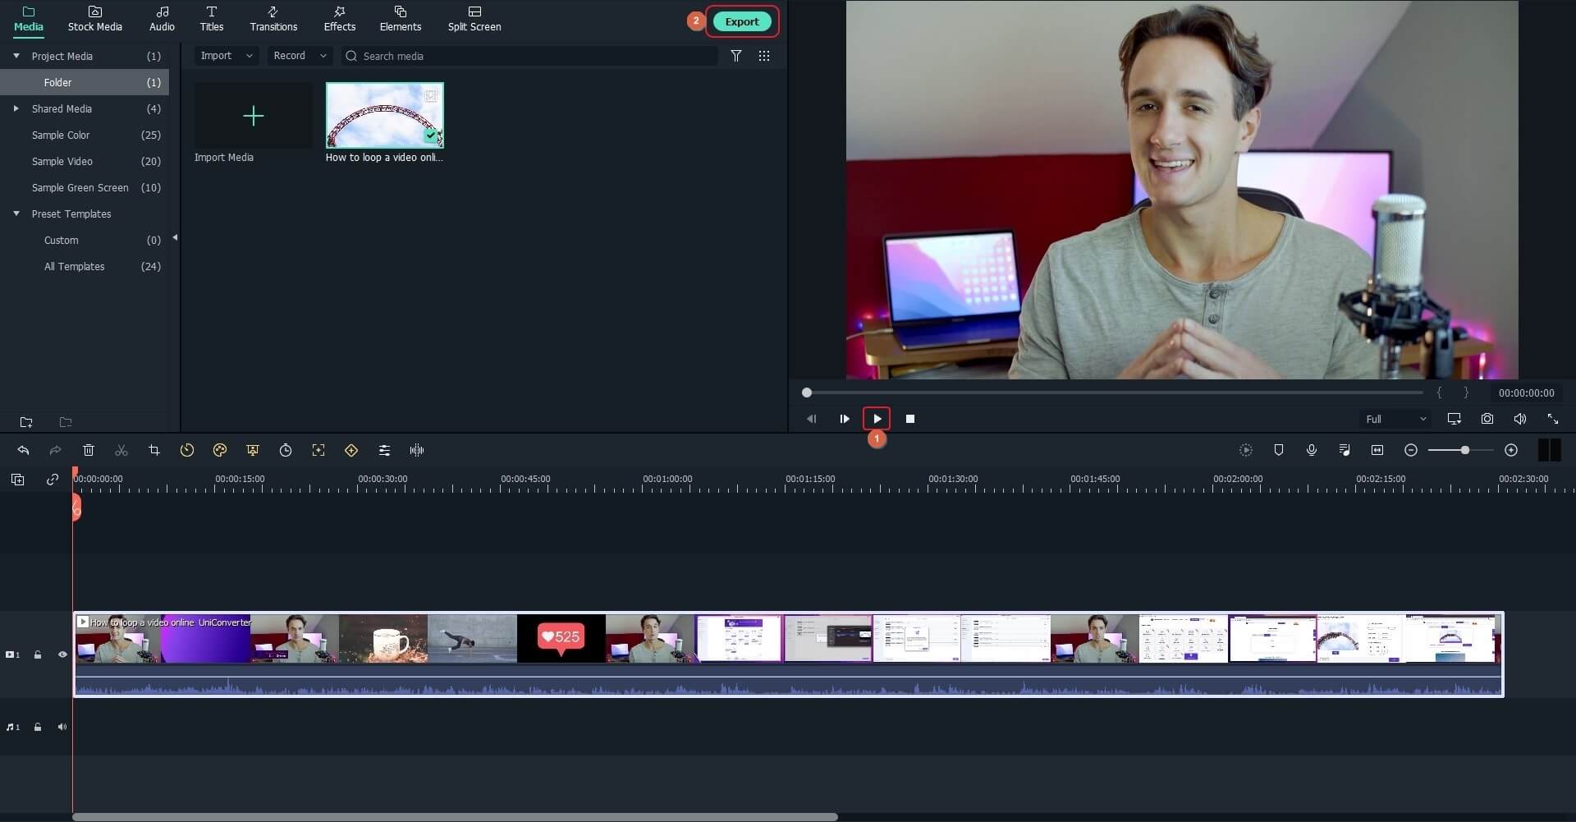Open the Import dropdown

227,56
